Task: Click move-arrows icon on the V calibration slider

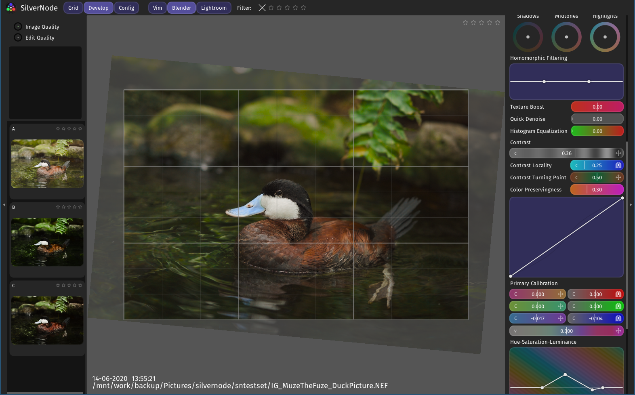Action: 618,331
